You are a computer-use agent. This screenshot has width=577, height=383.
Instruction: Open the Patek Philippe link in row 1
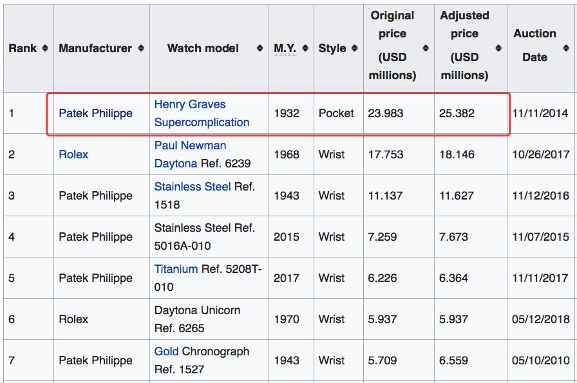(95, 113)
